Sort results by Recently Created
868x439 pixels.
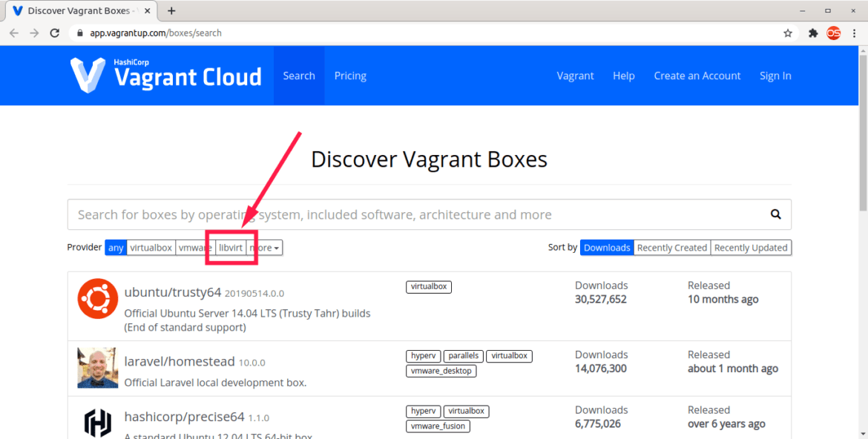tap(671, 247)
